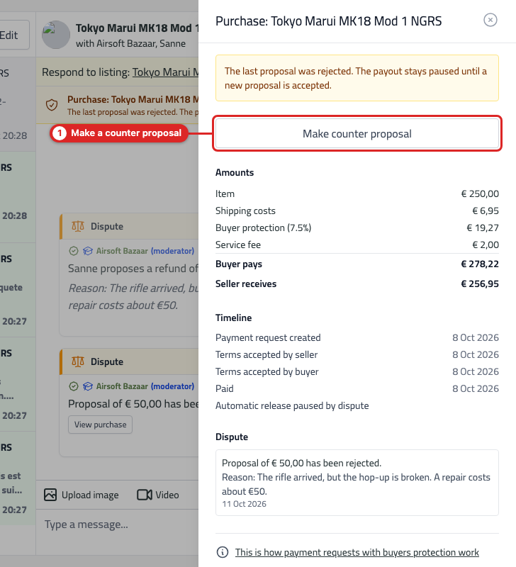Click 'Automatic release paused by dispute' entry
Screen dimensions: 516x567
point(292,405)
